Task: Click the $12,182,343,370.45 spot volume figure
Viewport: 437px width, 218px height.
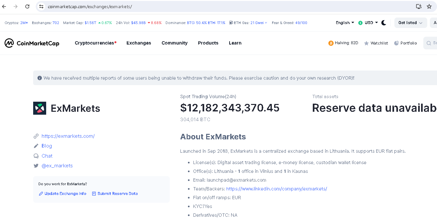Action: point(230,108)
